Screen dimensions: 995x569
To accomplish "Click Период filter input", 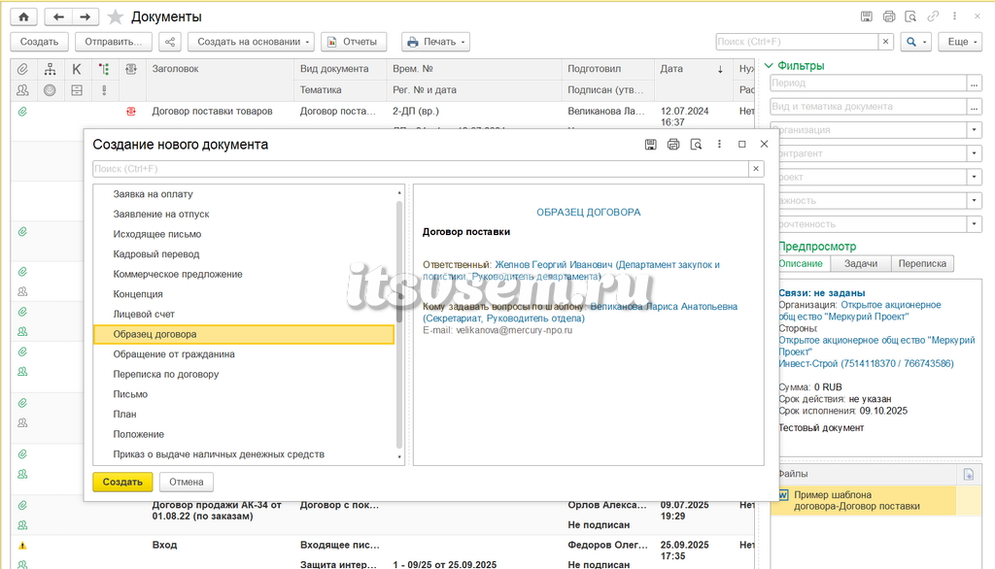I will [868, 84].
